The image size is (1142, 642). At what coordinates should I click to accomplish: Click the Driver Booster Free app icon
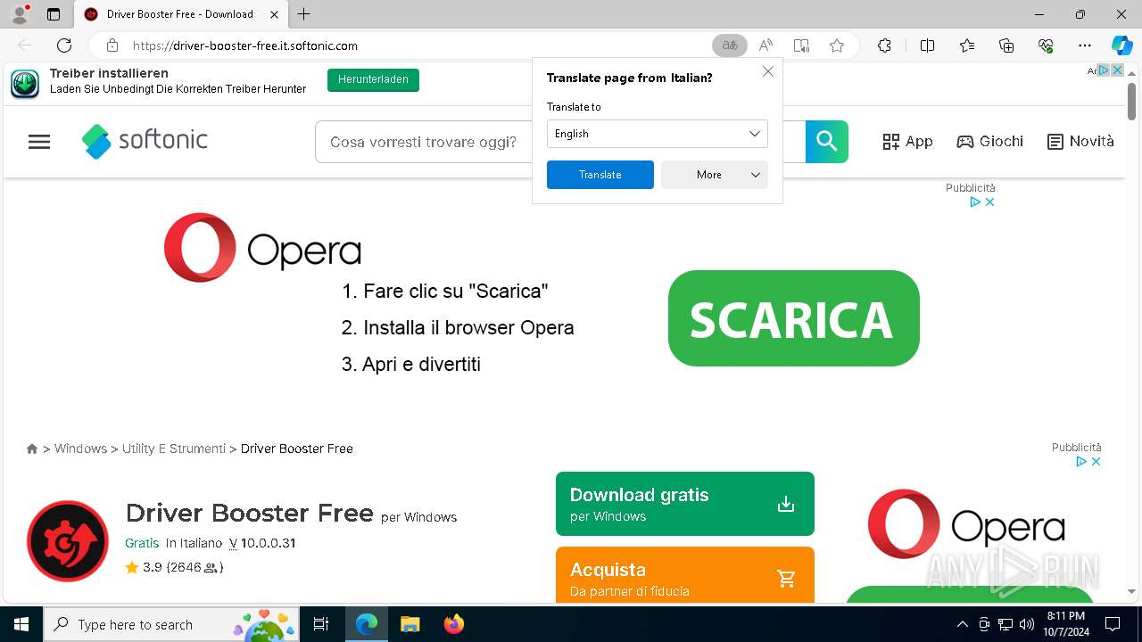(68, 541)
